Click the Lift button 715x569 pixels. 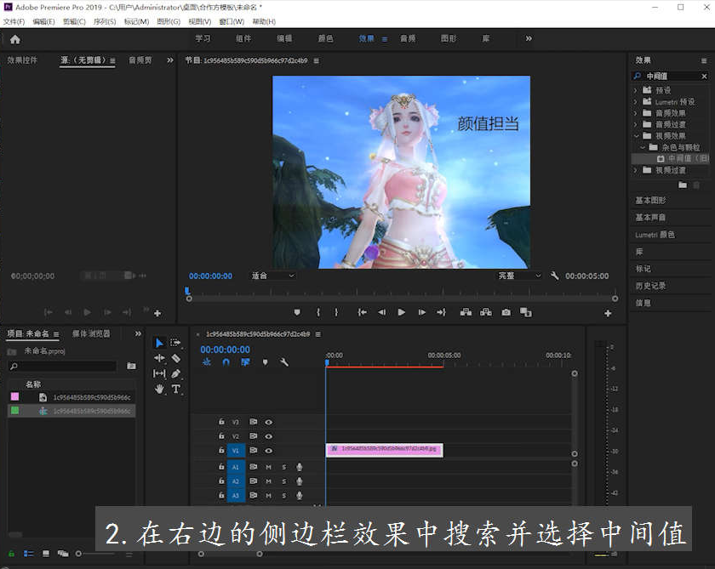tap(466, 312)
